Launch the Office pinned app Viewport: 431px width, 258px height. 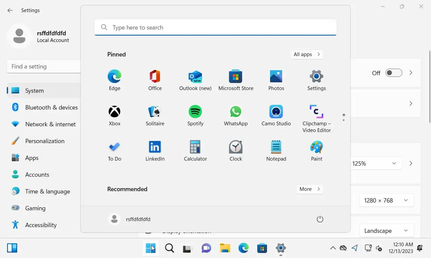coord(155,80)
